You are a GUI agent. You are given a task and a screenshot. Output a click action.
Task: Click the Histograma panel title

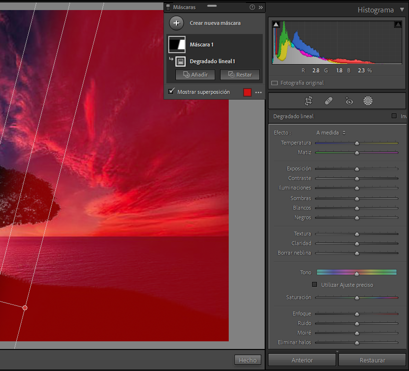[375, 10]
